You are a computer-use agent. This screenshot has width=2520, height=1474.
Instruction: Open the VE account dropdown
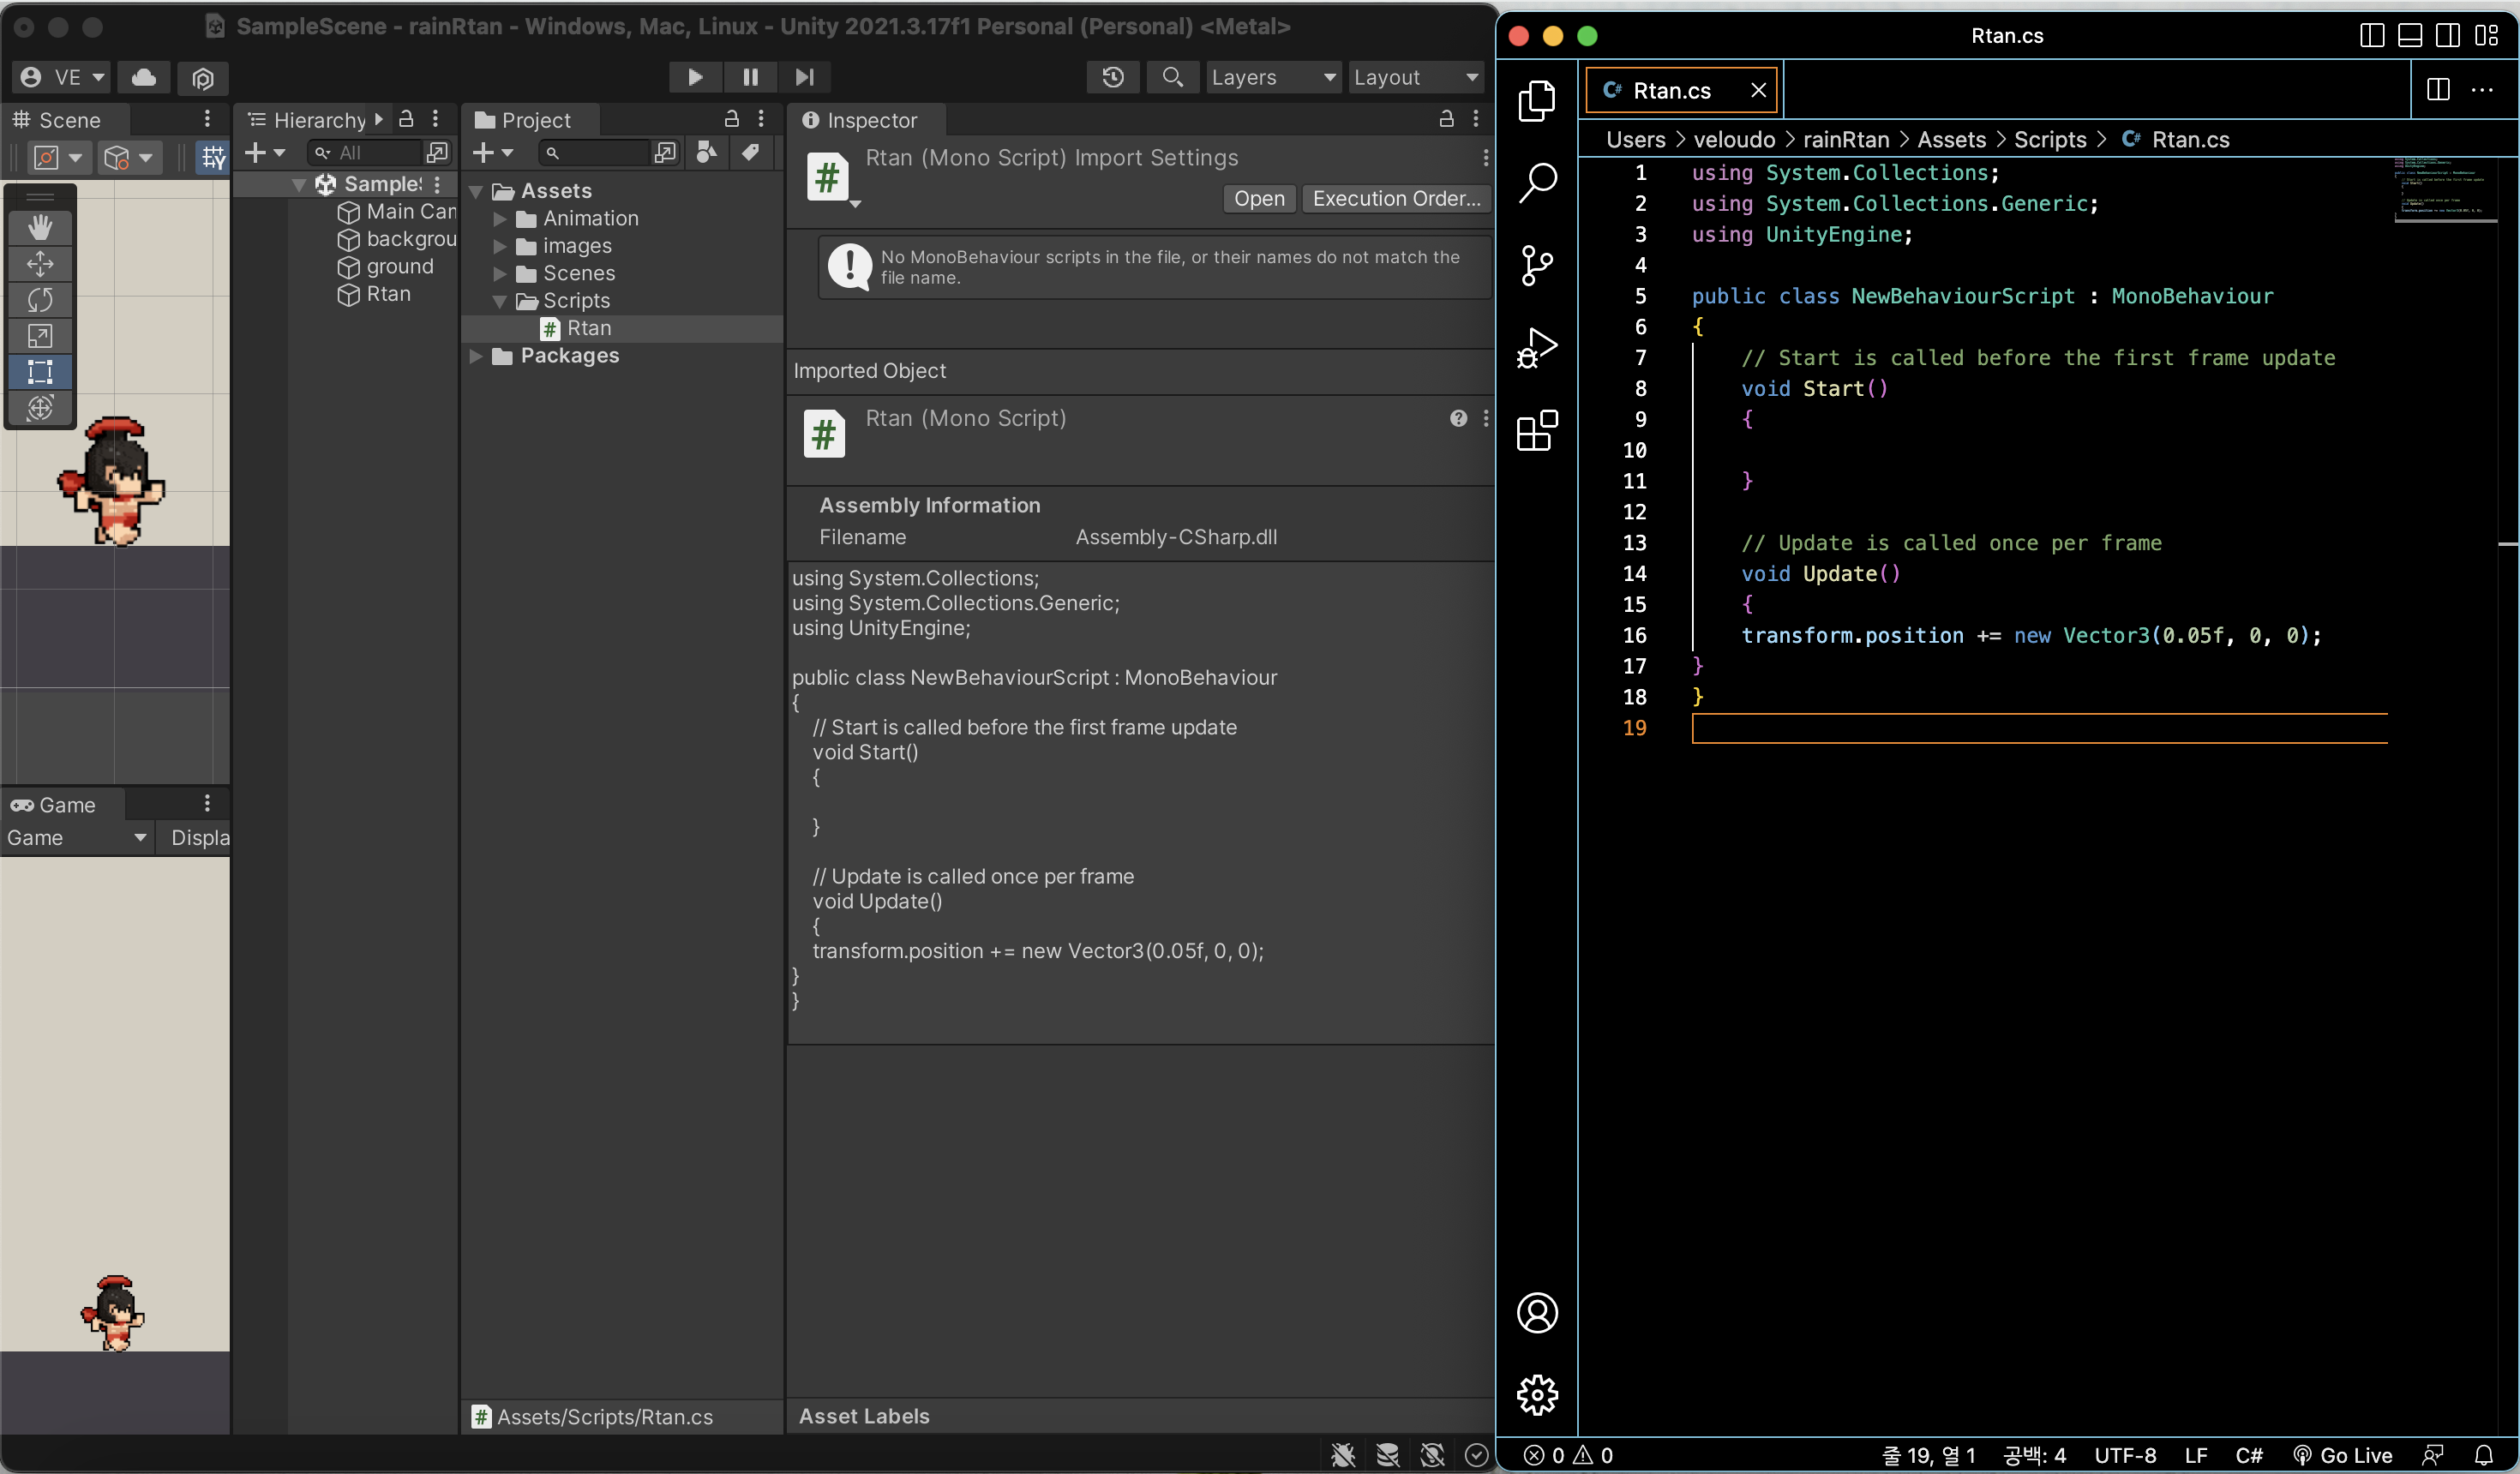[61, 77]
